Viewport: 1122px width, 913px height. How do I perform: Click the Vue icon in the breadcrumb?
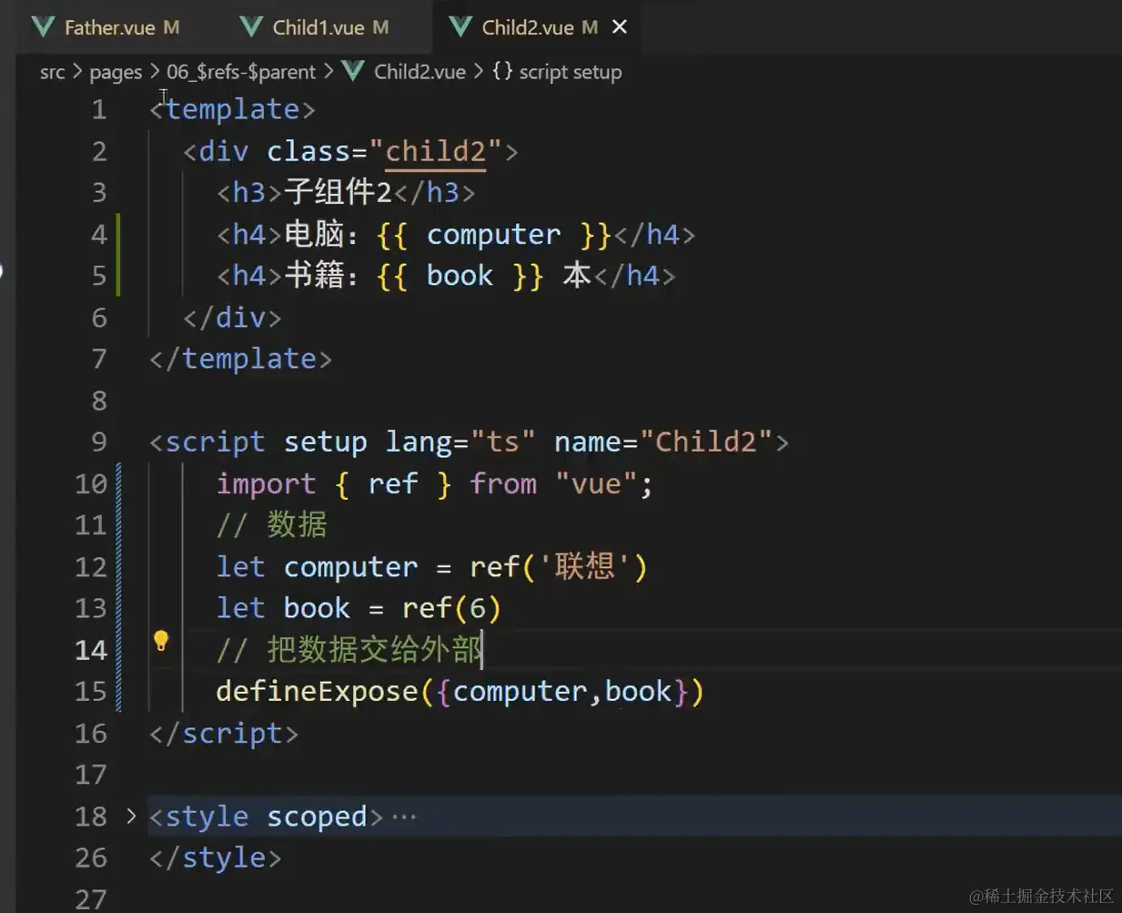pyautogui.click(x=353, y=71)
